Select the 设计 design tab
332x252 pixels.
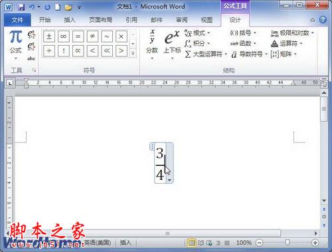click(235, 20)
